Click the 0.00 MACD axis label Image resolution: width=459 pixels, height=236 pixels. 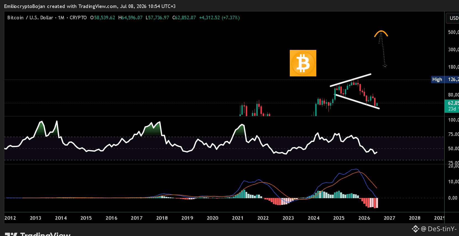(453, 198)
